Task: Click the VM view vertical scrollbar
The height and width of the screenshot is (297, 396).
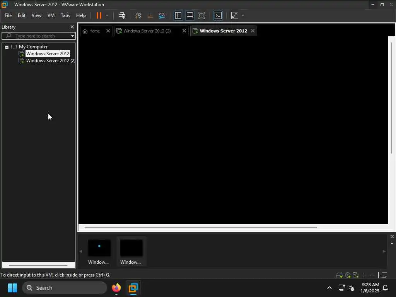Action: coord(392,97)
